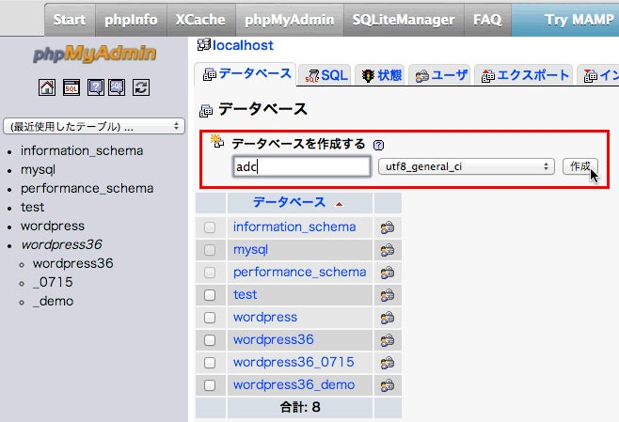Select information_schema in sidebar list
Screen dimensions: 619x422
coord(82,150)
